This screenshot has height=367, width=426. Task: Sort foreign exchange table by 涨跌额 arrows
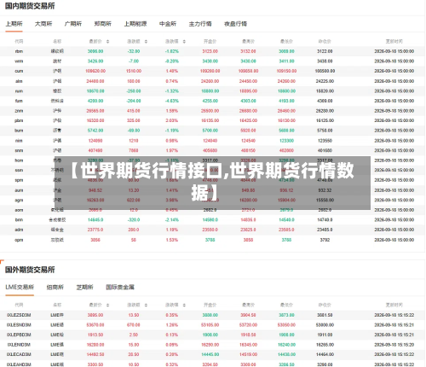146,305
